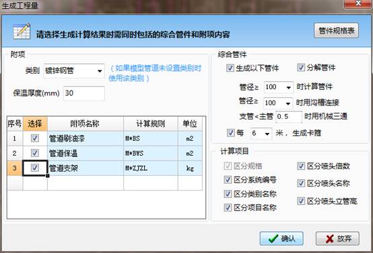
Task: Uncheck 区分系统编号 option
Action: 228,180
